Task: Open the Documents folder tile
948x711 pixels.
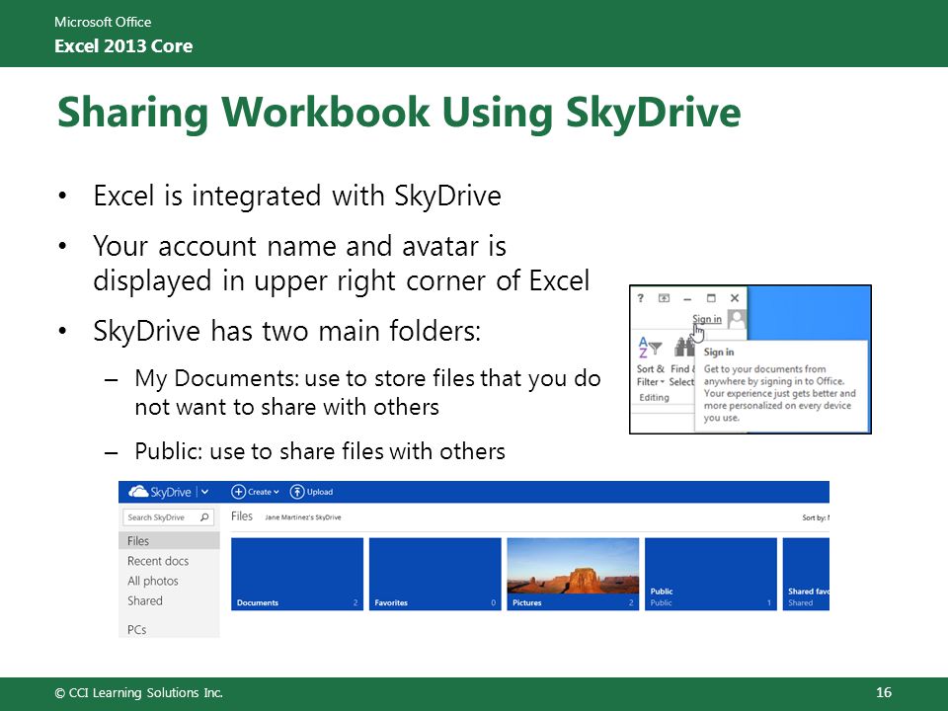Action: pos(297,574)
